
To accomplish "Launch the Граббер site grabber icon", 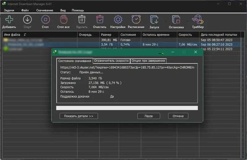I will pos(198,19).
